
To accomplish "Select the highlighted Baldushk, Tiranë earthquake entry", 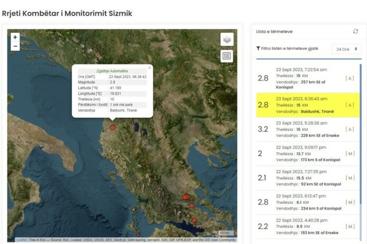I will point(307,105).
